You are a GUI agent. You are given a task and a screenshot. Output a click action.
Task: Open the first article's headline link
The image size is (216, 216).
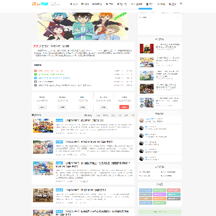click(84, 121)
